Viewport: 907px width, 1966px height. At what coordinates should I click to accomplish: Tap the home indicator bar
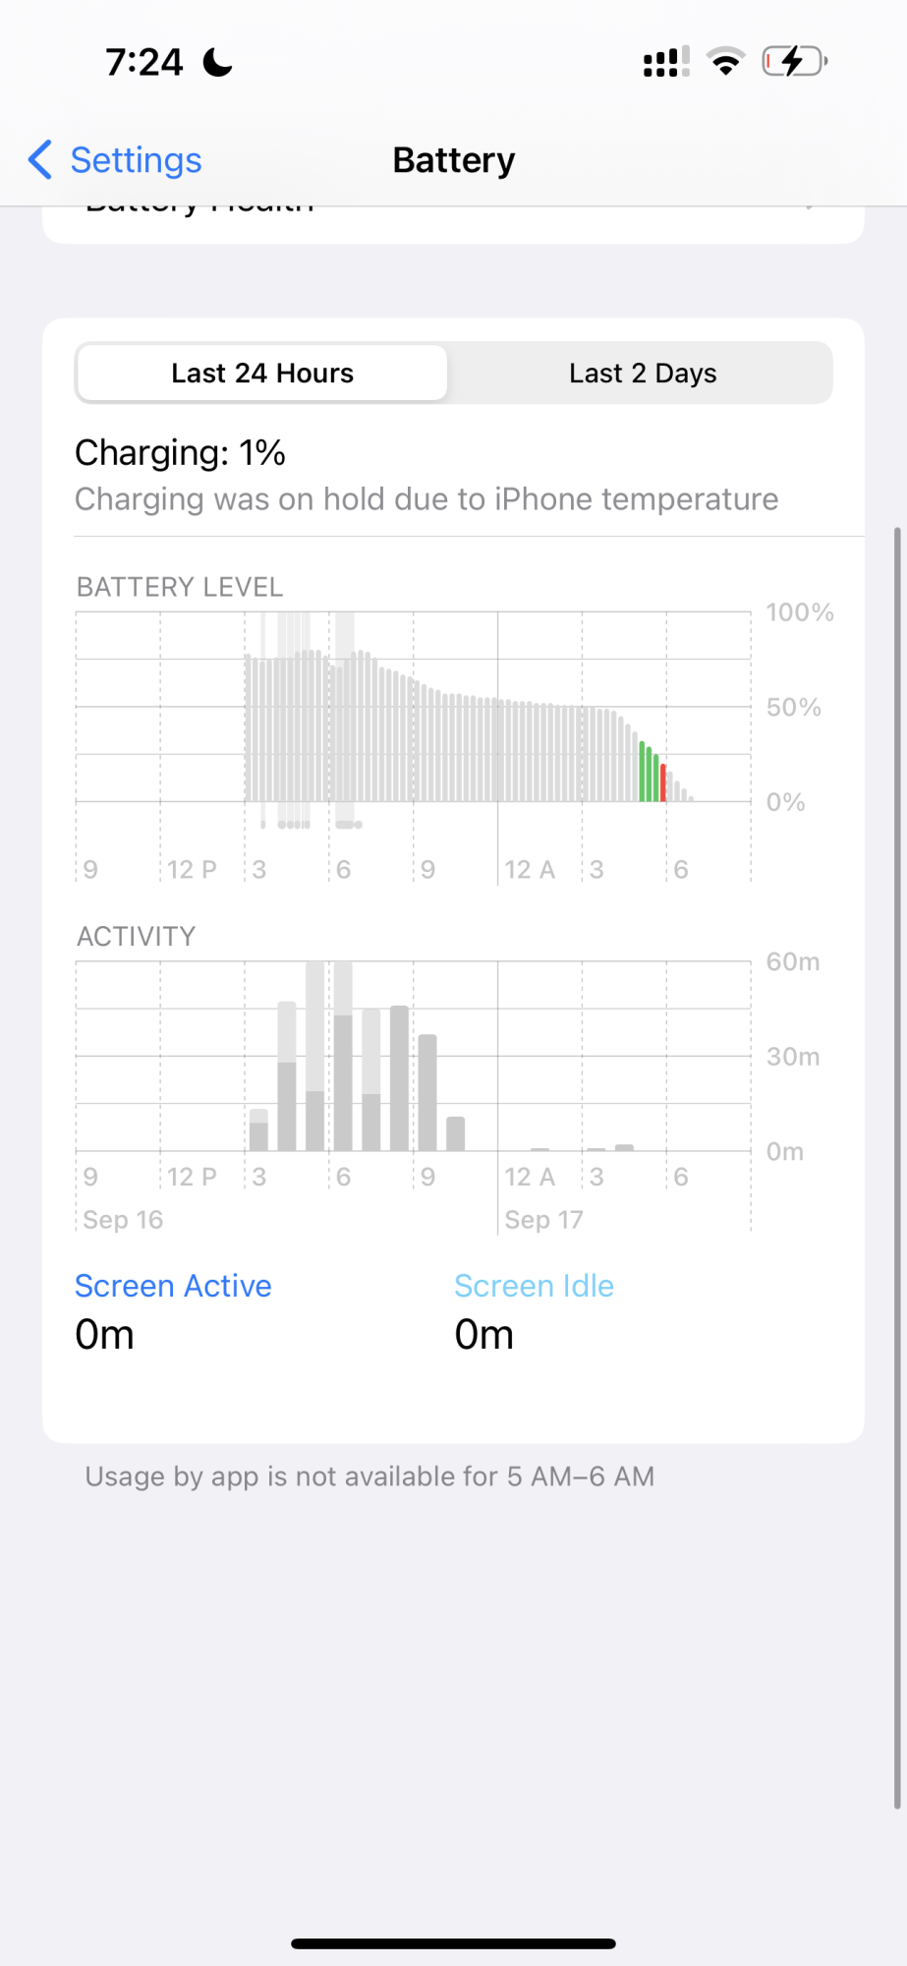coord(453,1943)
